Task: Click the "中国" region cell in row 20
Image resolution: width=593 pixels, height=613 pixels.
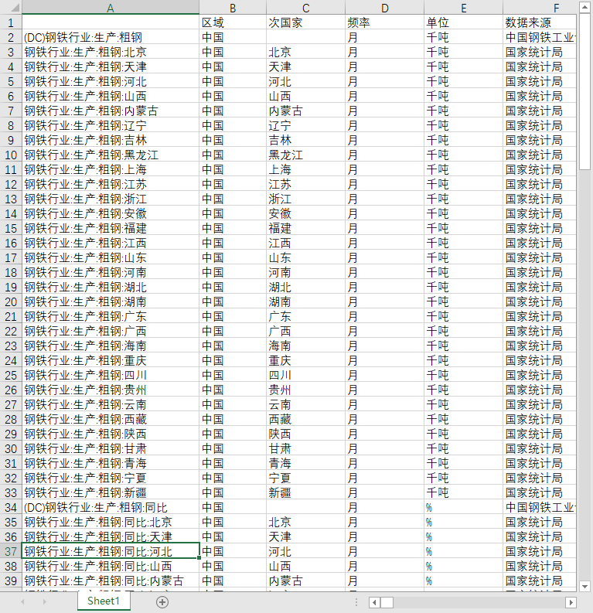Action: [x=233, y=301]
